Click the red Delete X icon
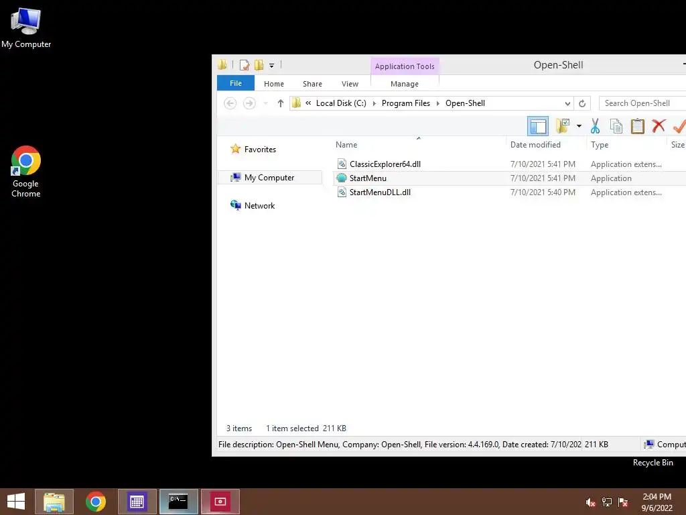The width and height of the screenshot is (686, 515). [x=659, y=126]
